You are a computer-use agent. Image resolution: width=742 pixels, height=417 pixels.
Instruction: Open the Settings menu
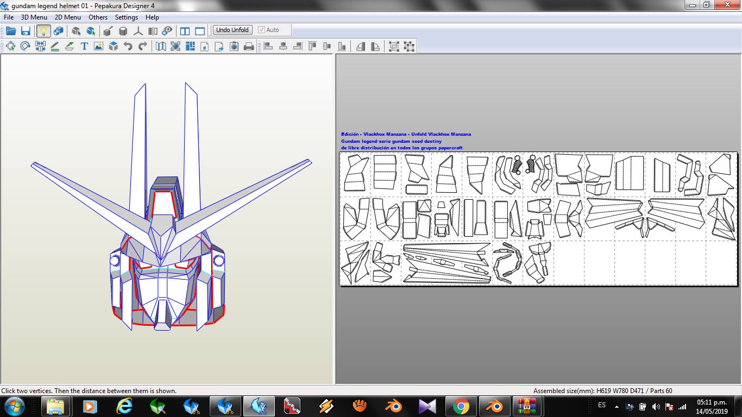(x=127, y=17)
